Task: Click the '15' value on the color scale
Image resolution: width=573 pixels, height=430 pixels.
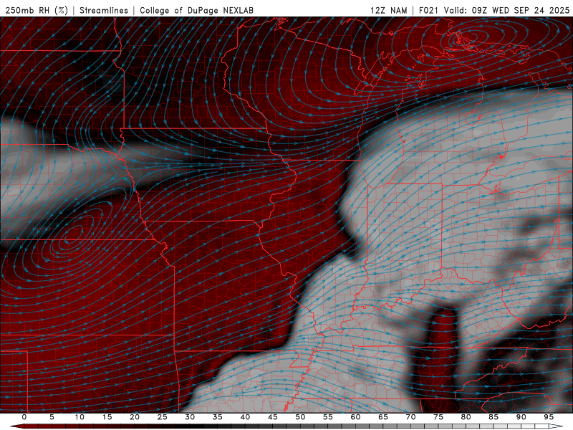Action: (x=107, y=417)
